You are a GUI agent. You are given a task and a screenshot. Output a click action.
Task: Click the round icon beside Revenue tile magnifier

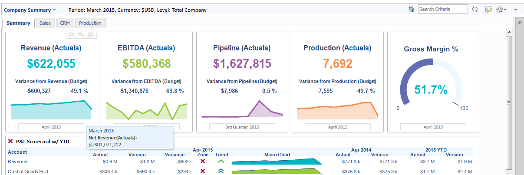coord(90,34)
